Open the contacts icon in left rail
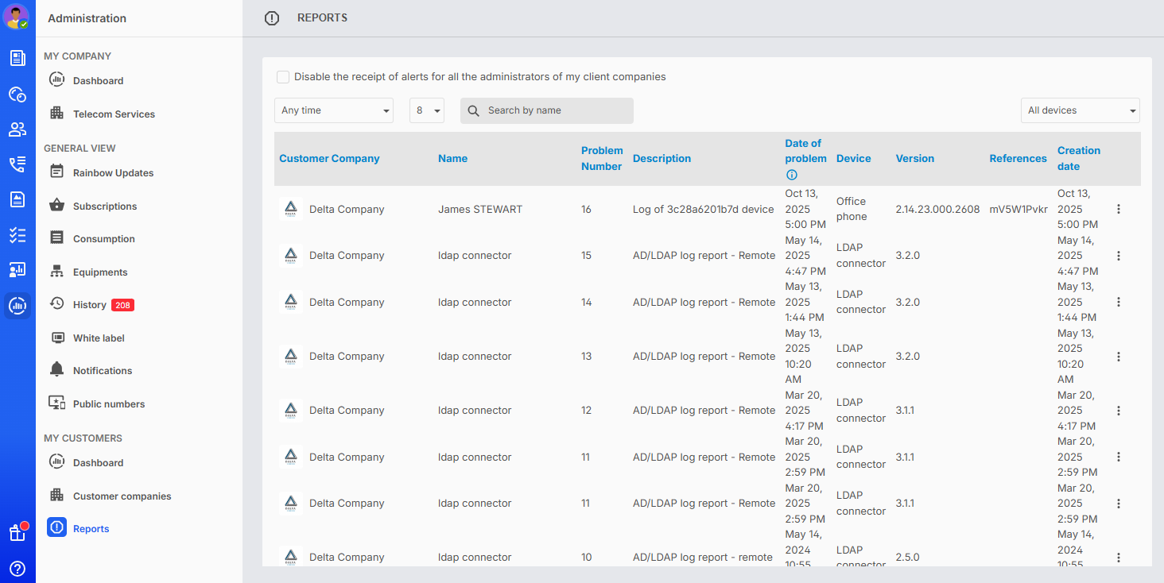The image size is (1164, 583). (x=17, y=129)
